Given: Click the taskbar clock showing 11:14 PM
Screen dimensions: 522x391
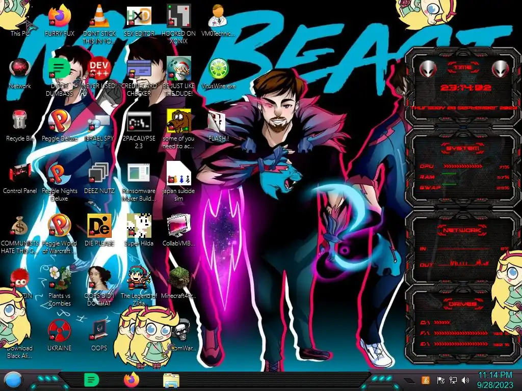Looking at the screenshot, I should tap(495, 380).
